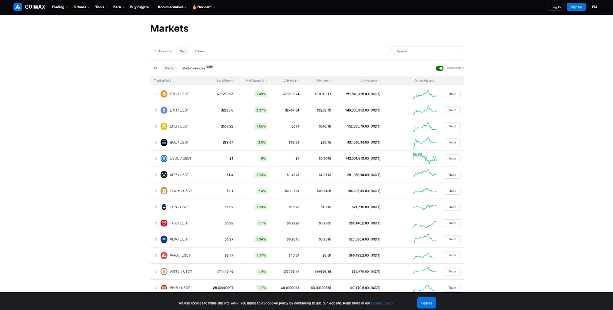This screenshot has width=613, height=310.
Task: Click the magnifier icon in the search box
Action: [x=392, y=51]
